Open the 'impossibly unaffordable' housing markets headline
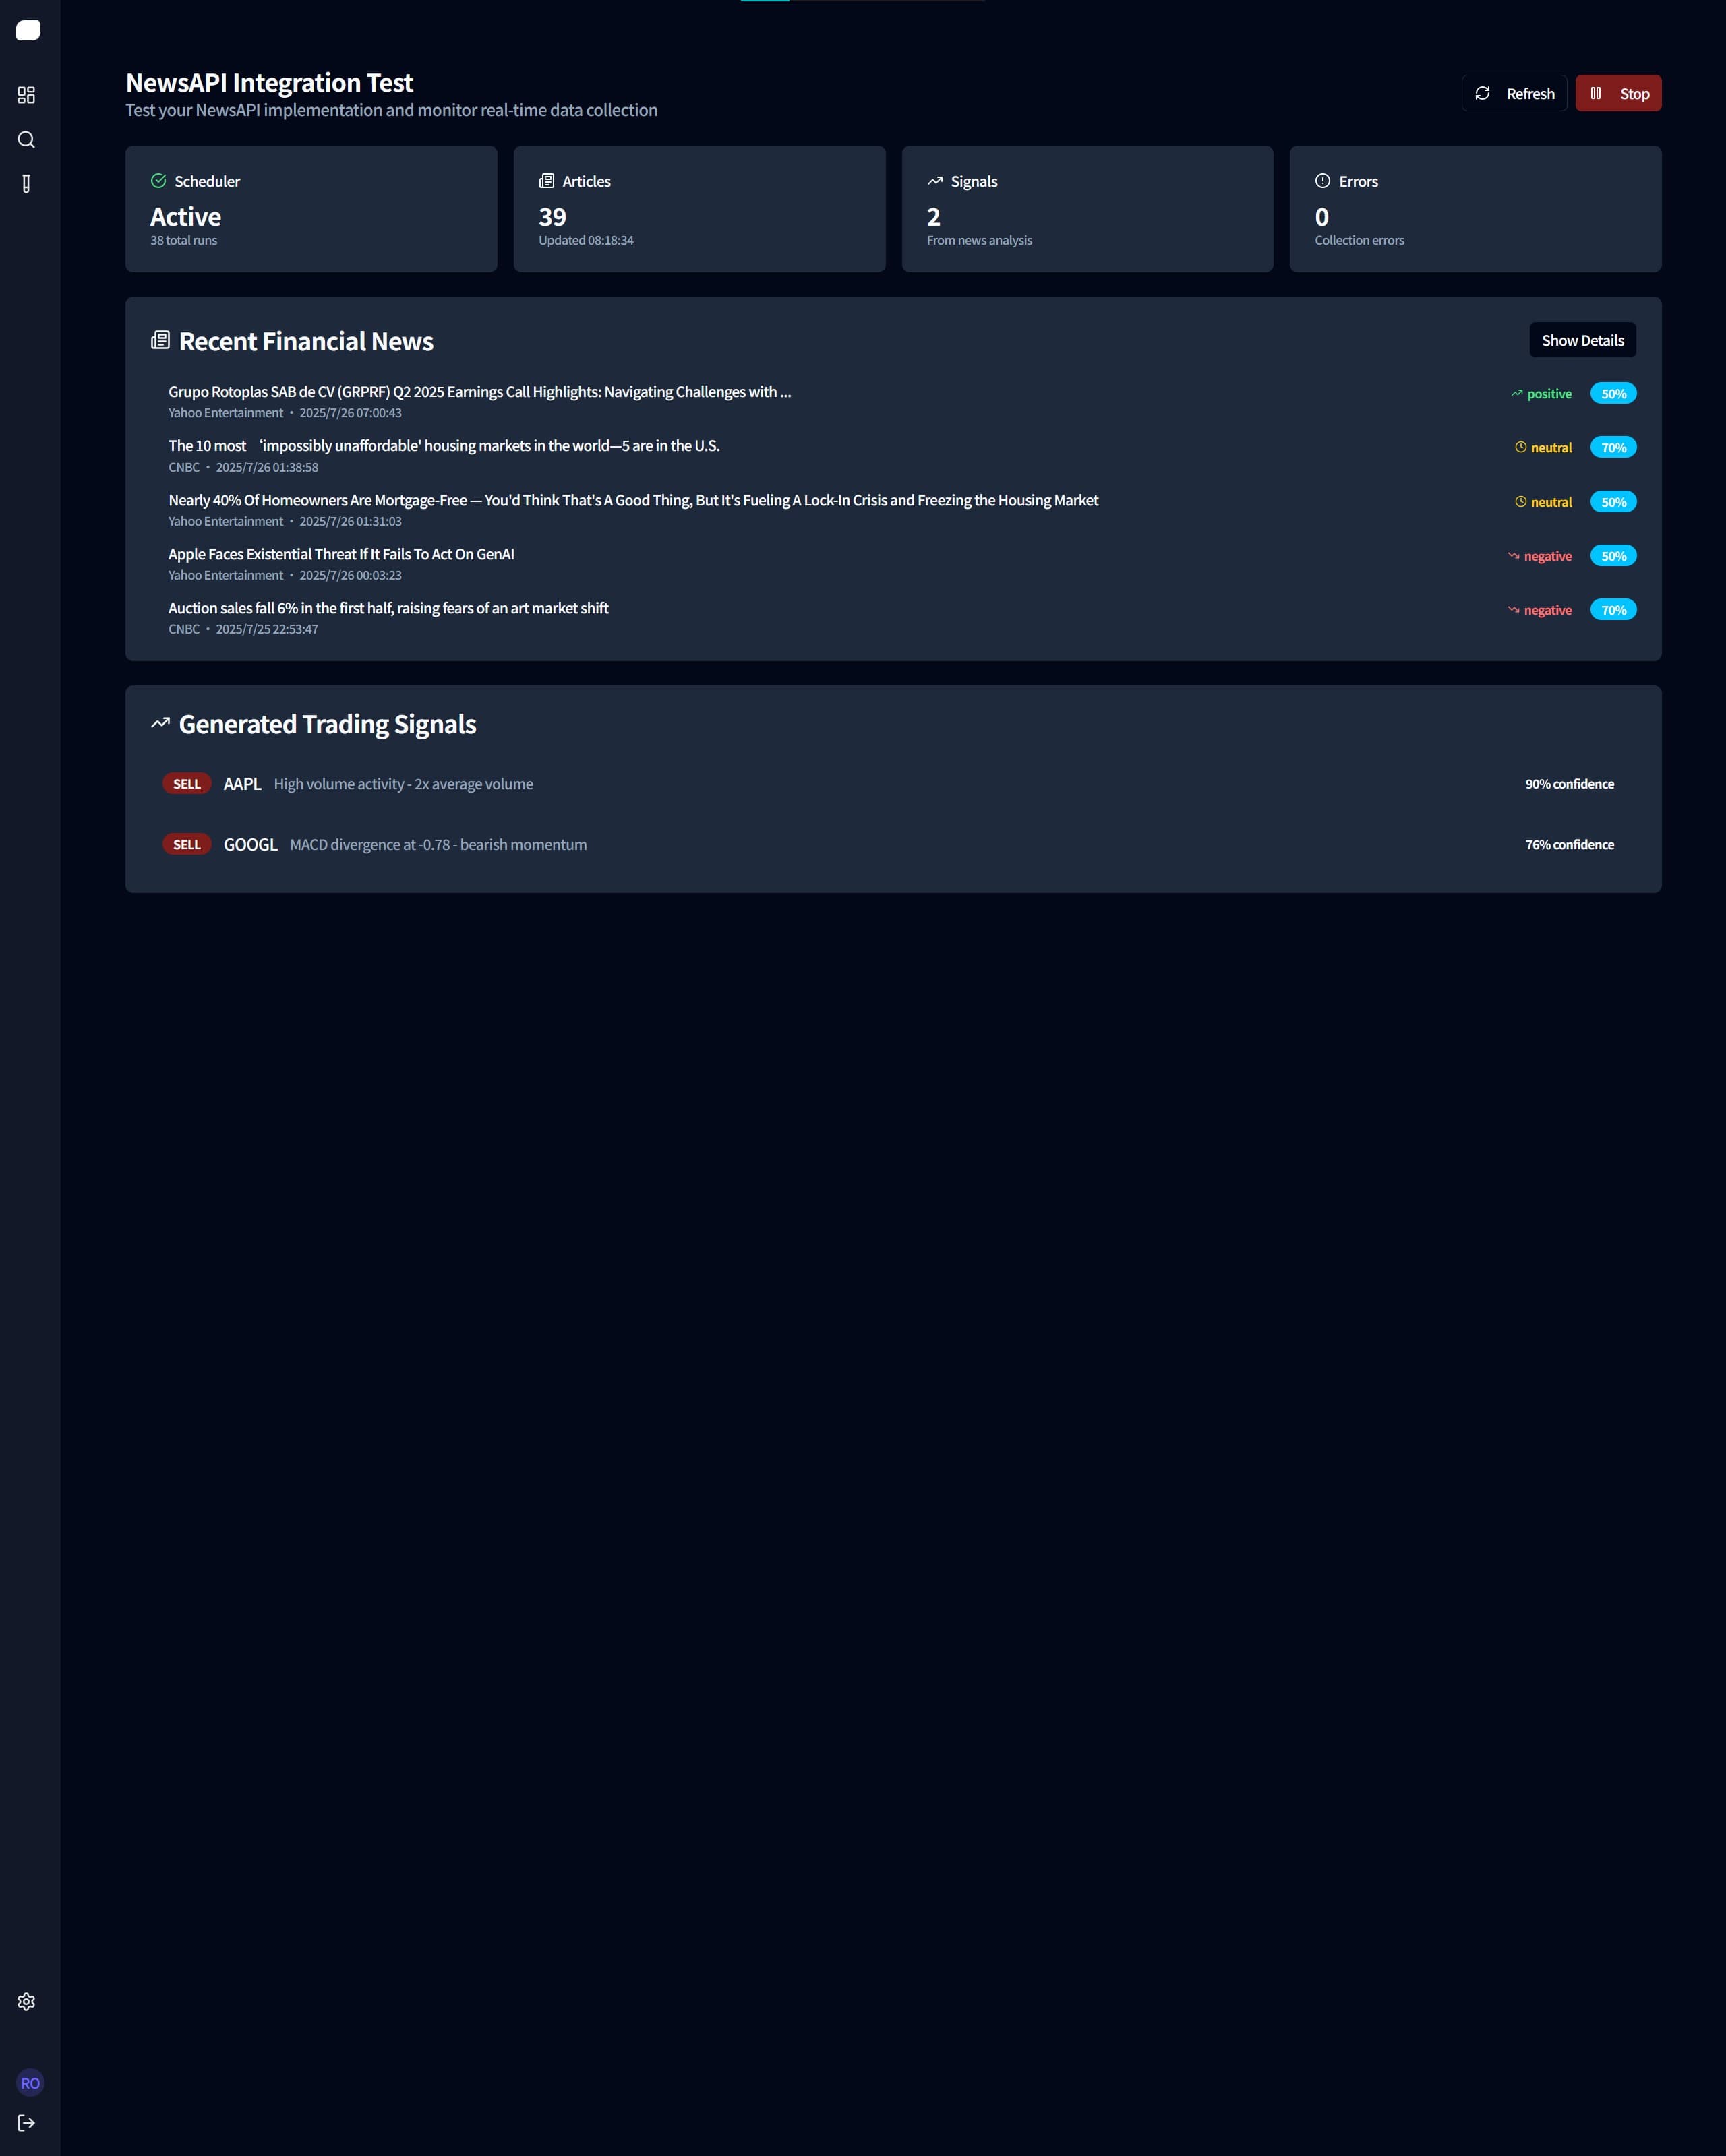The width and height of the screenshot is (1726, 2156). pyautogui.click(x=443, y=446)
